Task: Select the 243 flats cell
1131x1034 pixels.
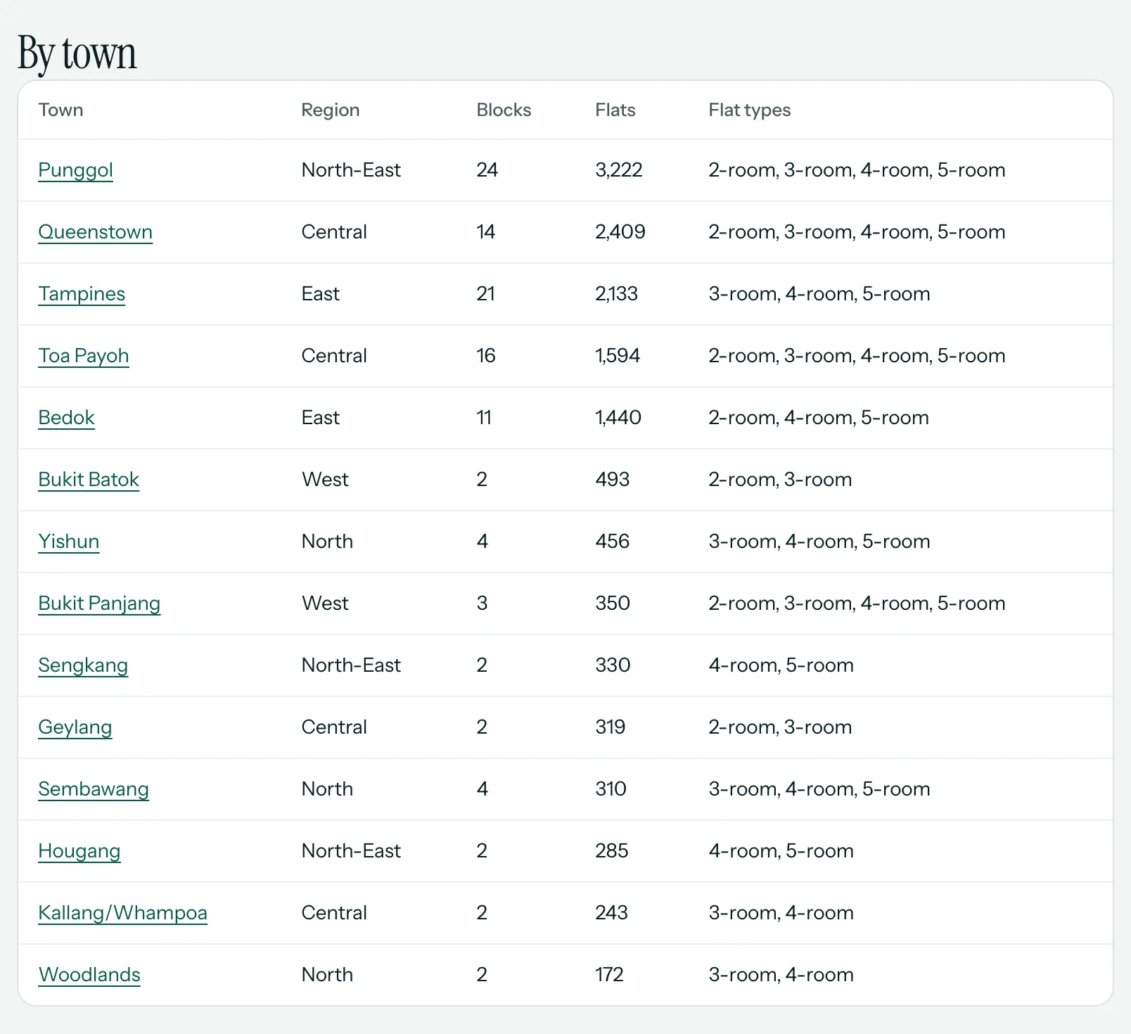Action: pyautogui.click(x=612, y=913)
